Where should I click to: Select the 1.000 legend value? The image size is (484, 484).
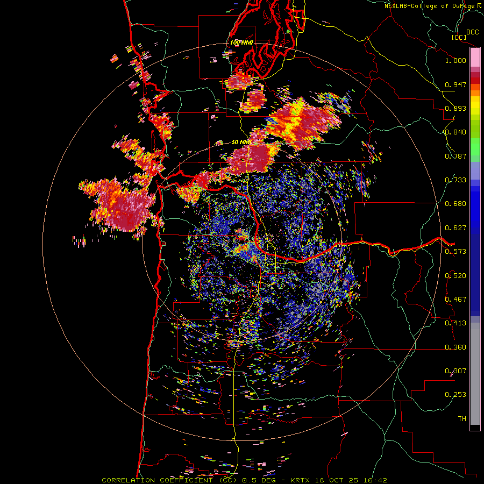click(455, 60)
